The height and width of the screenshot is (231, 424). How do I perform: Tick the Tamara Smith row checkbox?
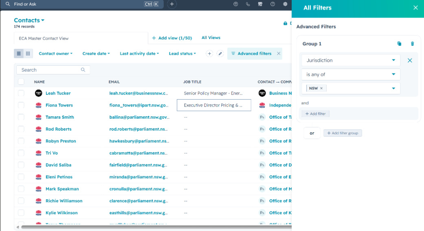pyautogui.click(x=21, y=117)
